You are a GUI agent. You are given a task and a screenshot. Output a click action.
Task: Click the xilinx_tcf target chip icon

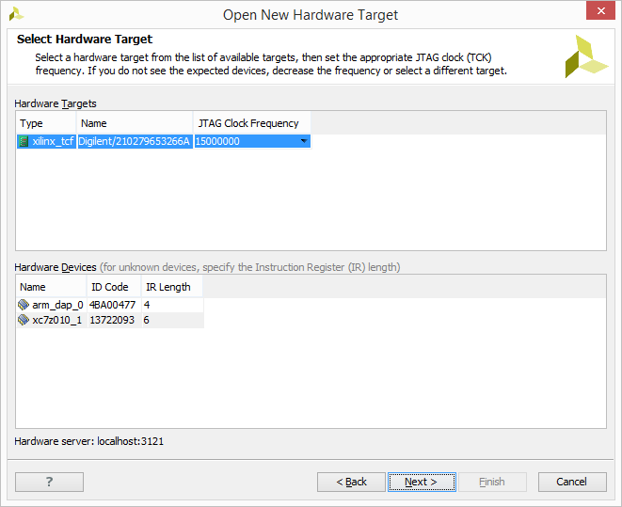[24, 141]
